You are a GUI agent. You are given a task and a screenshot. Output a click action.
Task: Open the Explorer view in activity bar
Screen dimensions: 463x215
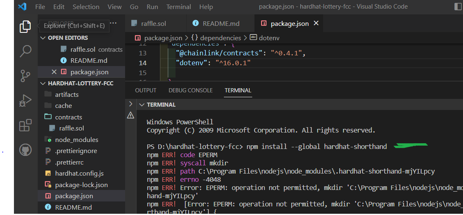[x=25, y=27]
